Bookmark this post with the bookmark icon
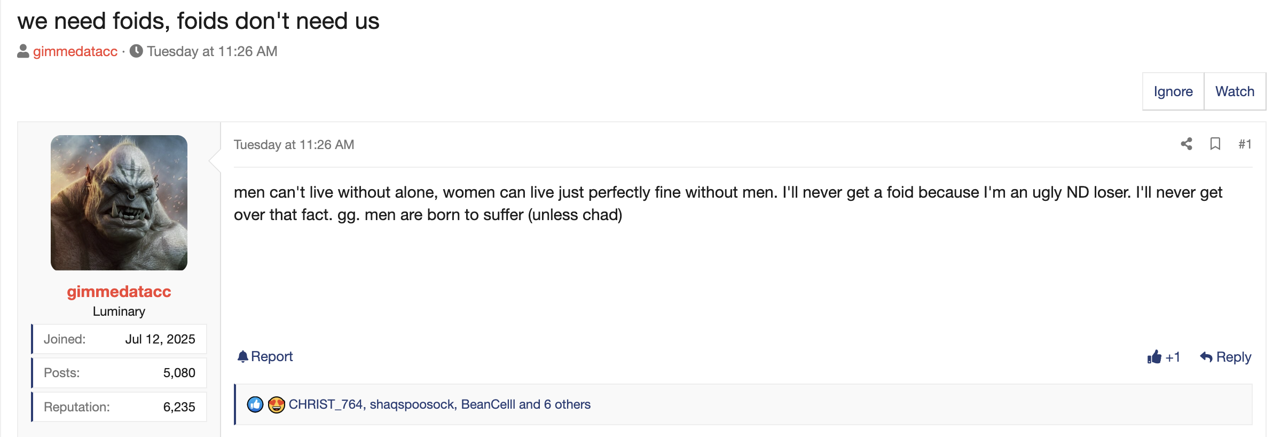 coord(1215,144)
